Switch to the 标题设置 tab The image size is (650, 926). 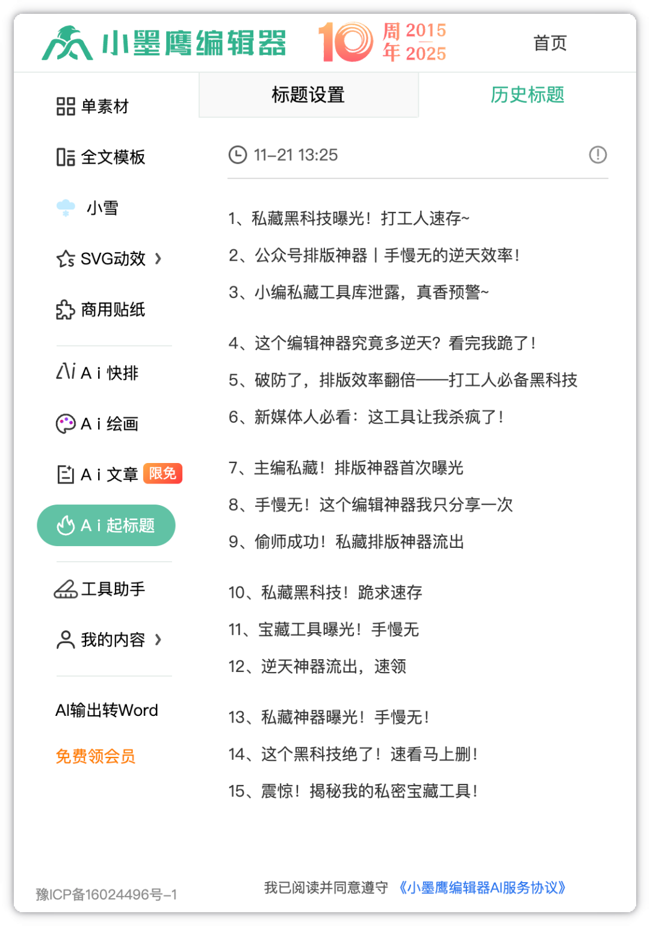[x=308, y=95]
